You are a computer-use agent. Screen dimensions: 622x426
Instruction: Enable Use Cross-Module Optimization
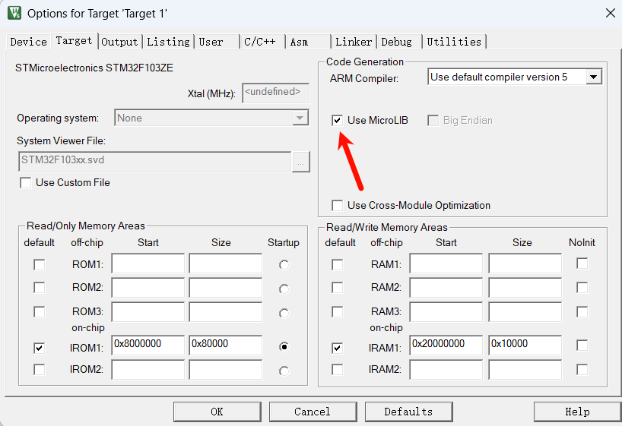pos(338,205)
